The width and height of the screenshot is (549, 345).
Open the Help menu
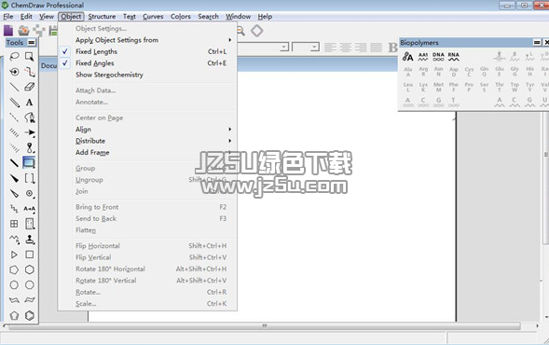point(265,17)
